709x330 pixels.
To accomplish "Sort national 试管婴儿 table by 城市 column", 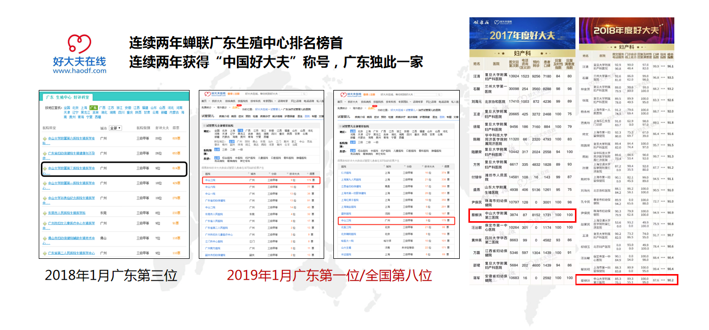I will tap(388, 166).
